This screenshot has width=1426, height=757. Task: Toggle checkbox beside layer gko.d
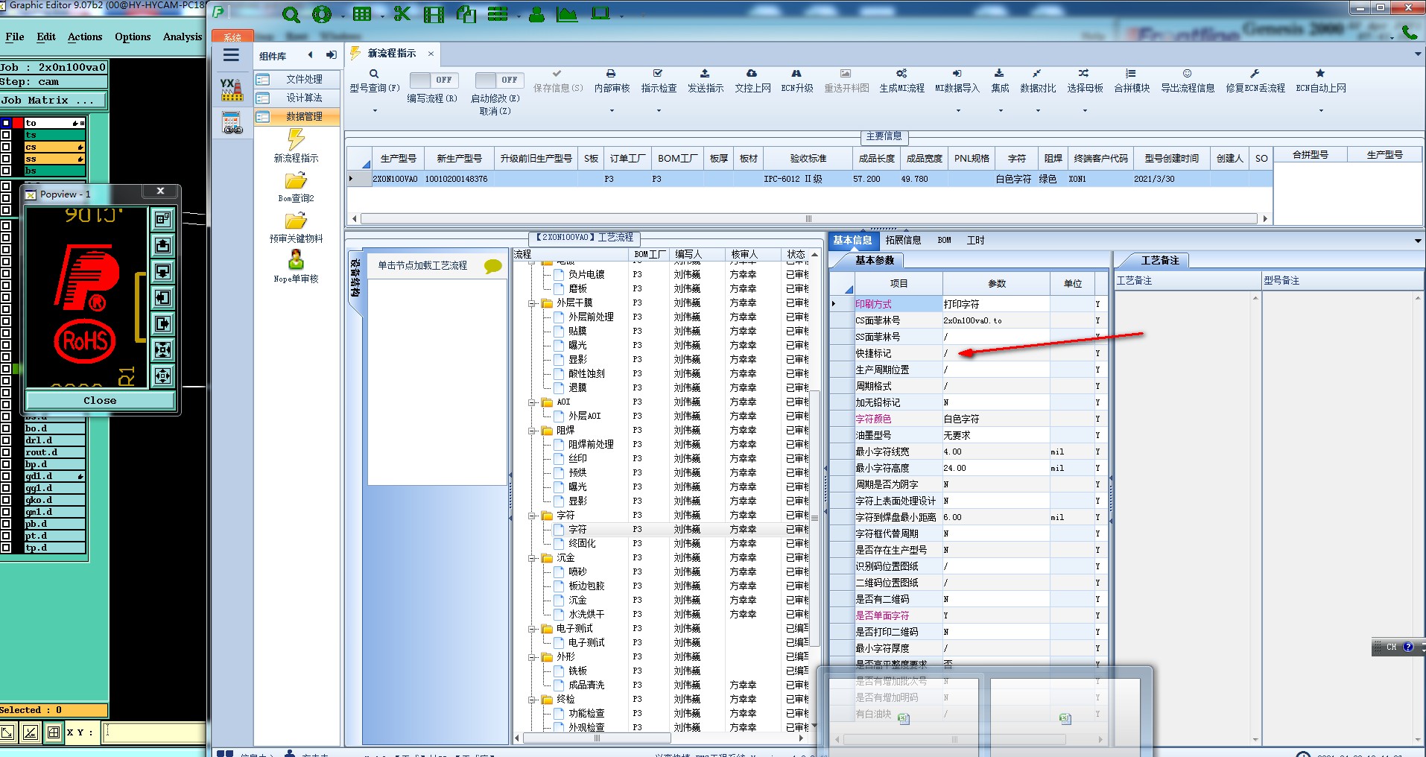point(6,500)
